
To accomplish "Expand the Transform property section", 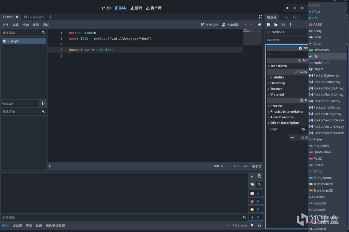I will [278, 66].
